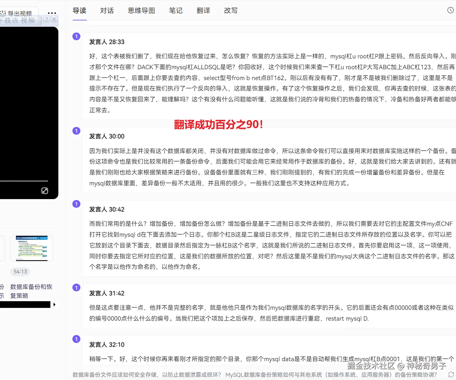The width and height of the screenshot is (456, 380).
Task: Open the three-dot more options menu
Action: click(x=52, y=13)
